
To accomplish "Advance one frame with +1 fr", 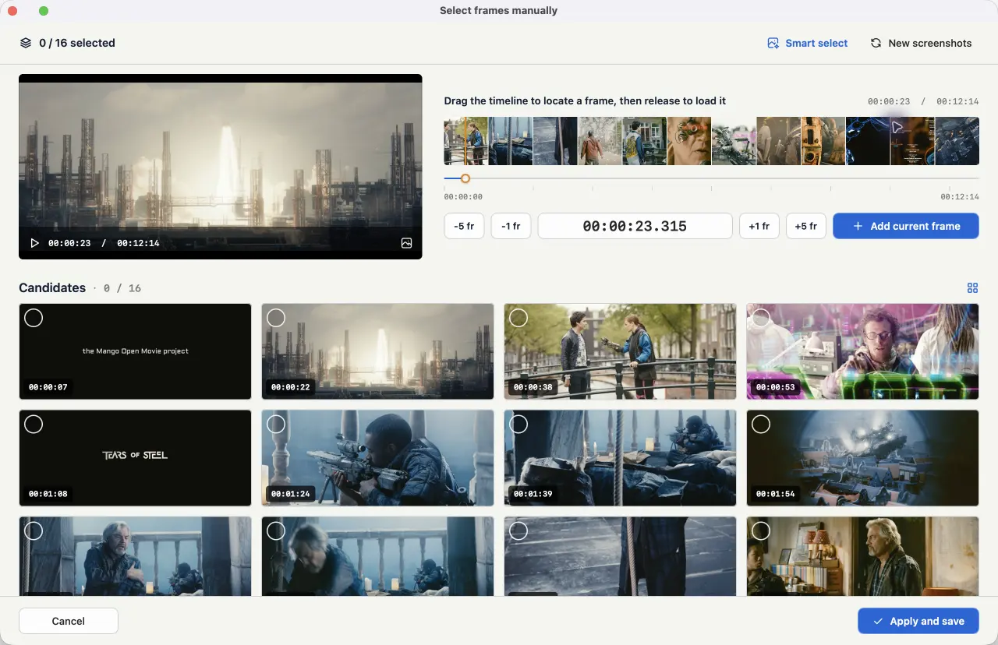I will click(x=759, y=226).
